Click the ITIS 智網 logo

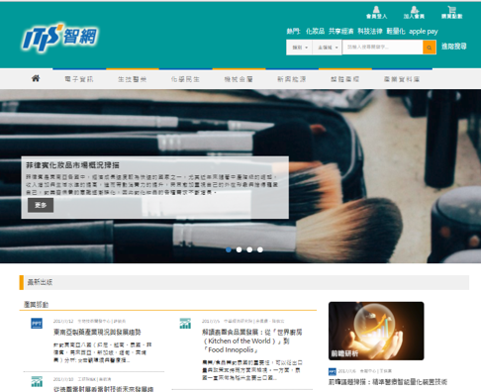[x=60, y=38]
